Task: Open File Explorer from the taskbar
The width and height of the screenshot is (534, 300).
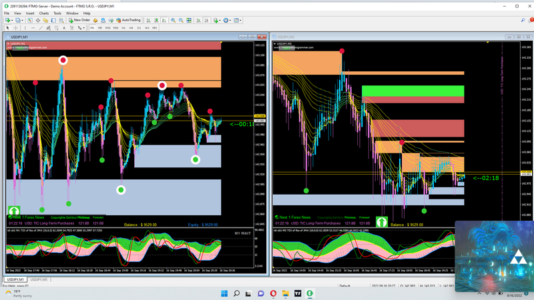Action: point(286,293)
